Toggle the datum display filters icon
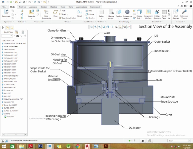 (120, 27)
